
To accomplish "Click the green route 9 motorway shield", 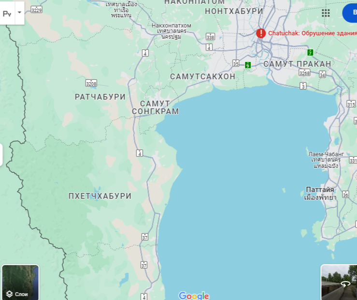I will (248, 65).
